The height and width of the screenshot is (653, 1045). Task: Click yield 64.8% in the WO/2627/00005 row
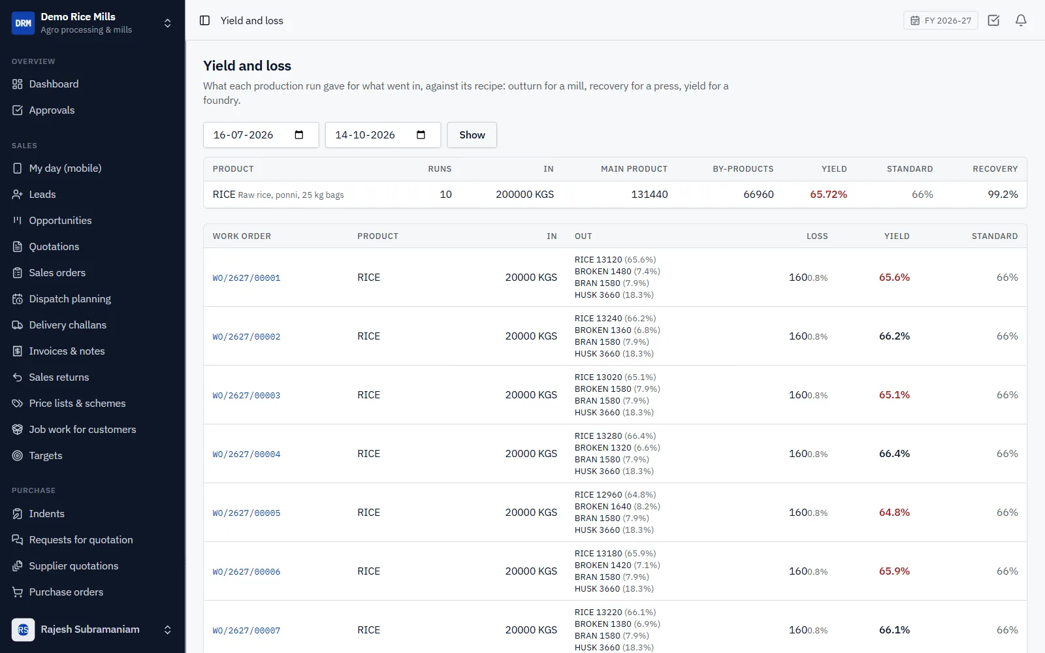(x=894, y=513)
